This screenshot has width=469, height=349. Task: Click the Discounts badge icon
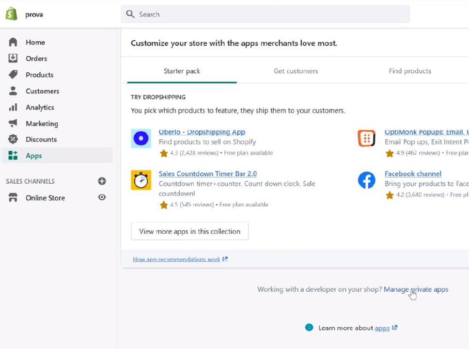click(x=13, y=139)
